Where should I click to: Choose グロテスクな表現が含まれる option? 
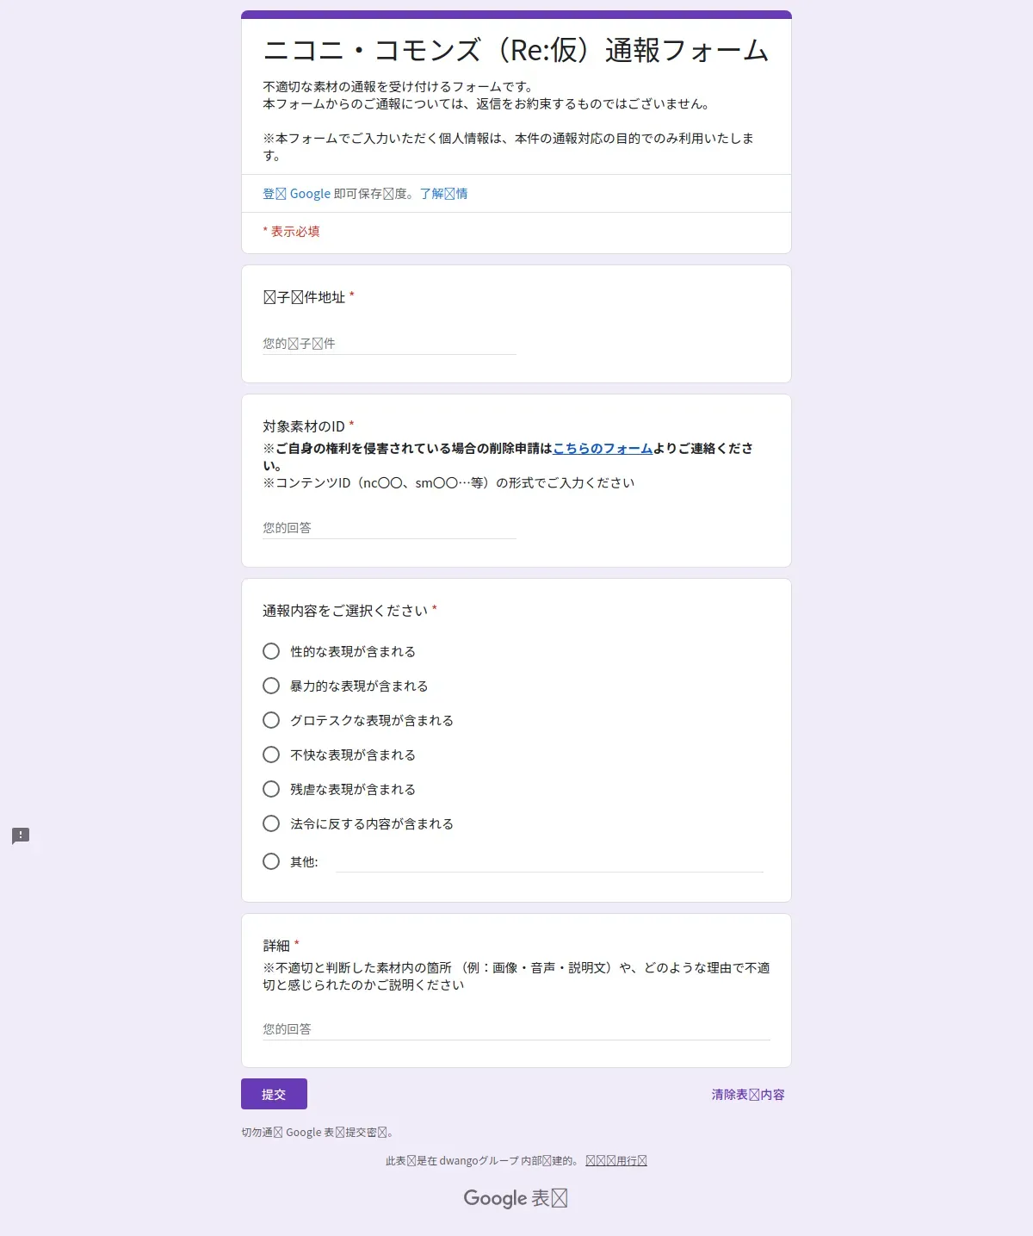click(x=271, y=720)
